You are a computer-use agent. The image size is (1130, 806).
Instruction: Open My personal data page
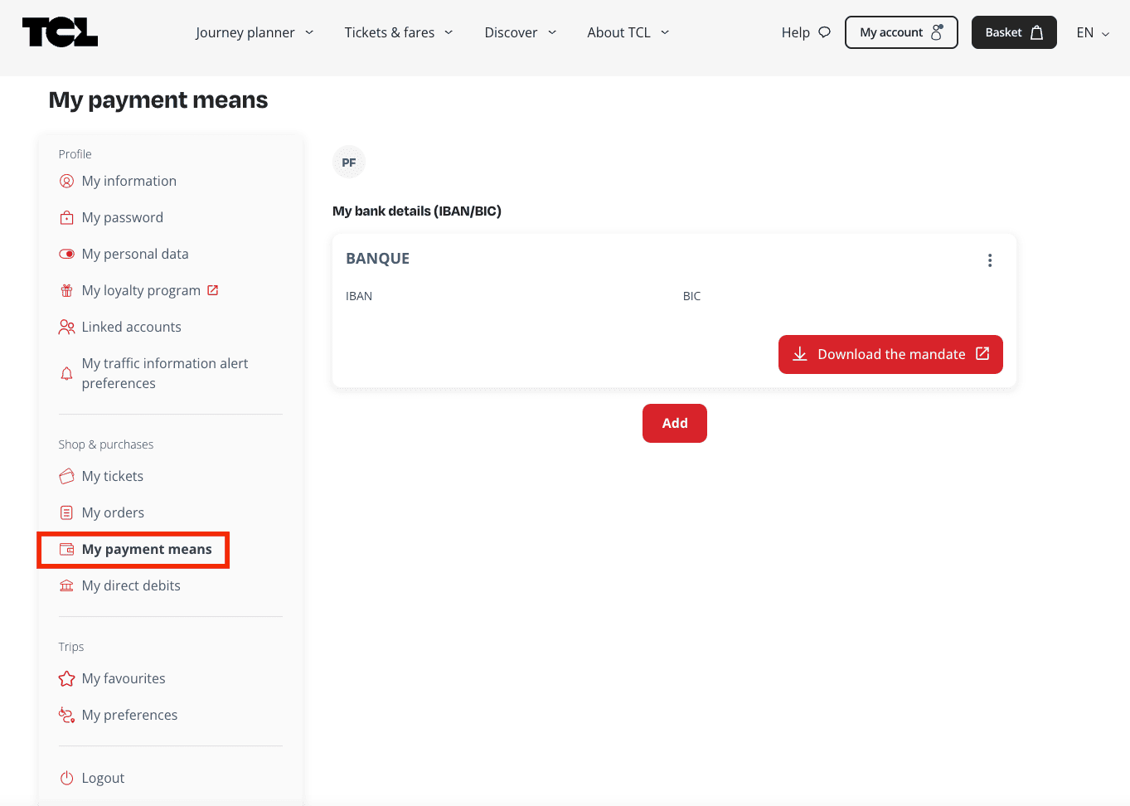click(135, 254)
